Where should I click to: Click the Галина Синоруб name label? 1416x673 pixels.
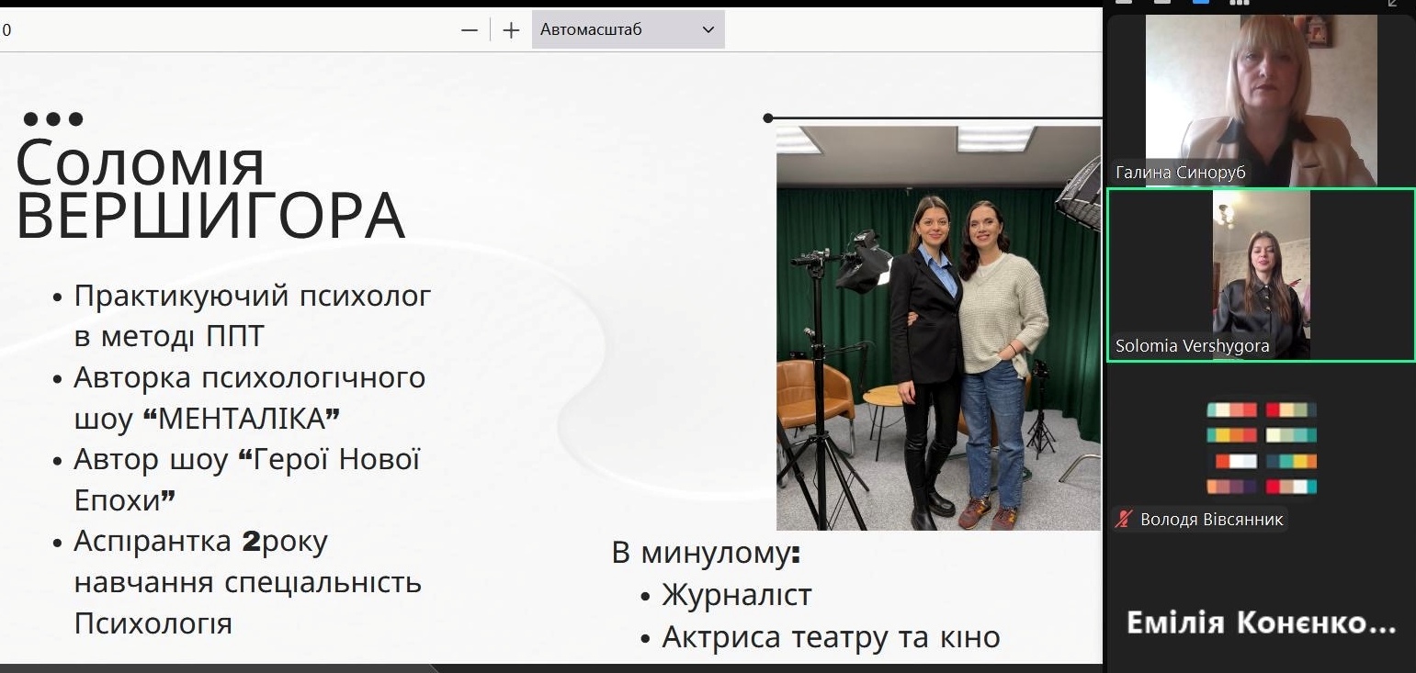point(1182,172)
